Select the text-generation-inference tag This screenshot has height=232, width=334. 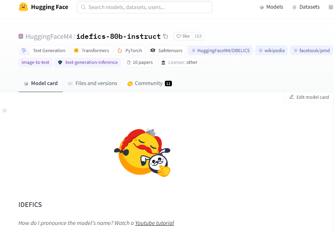pos(88,62)
